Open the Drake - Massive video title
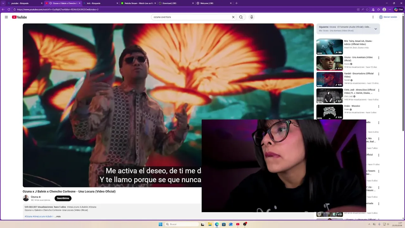Viewport: 405px width, 228px height. [x=352, y=106]
